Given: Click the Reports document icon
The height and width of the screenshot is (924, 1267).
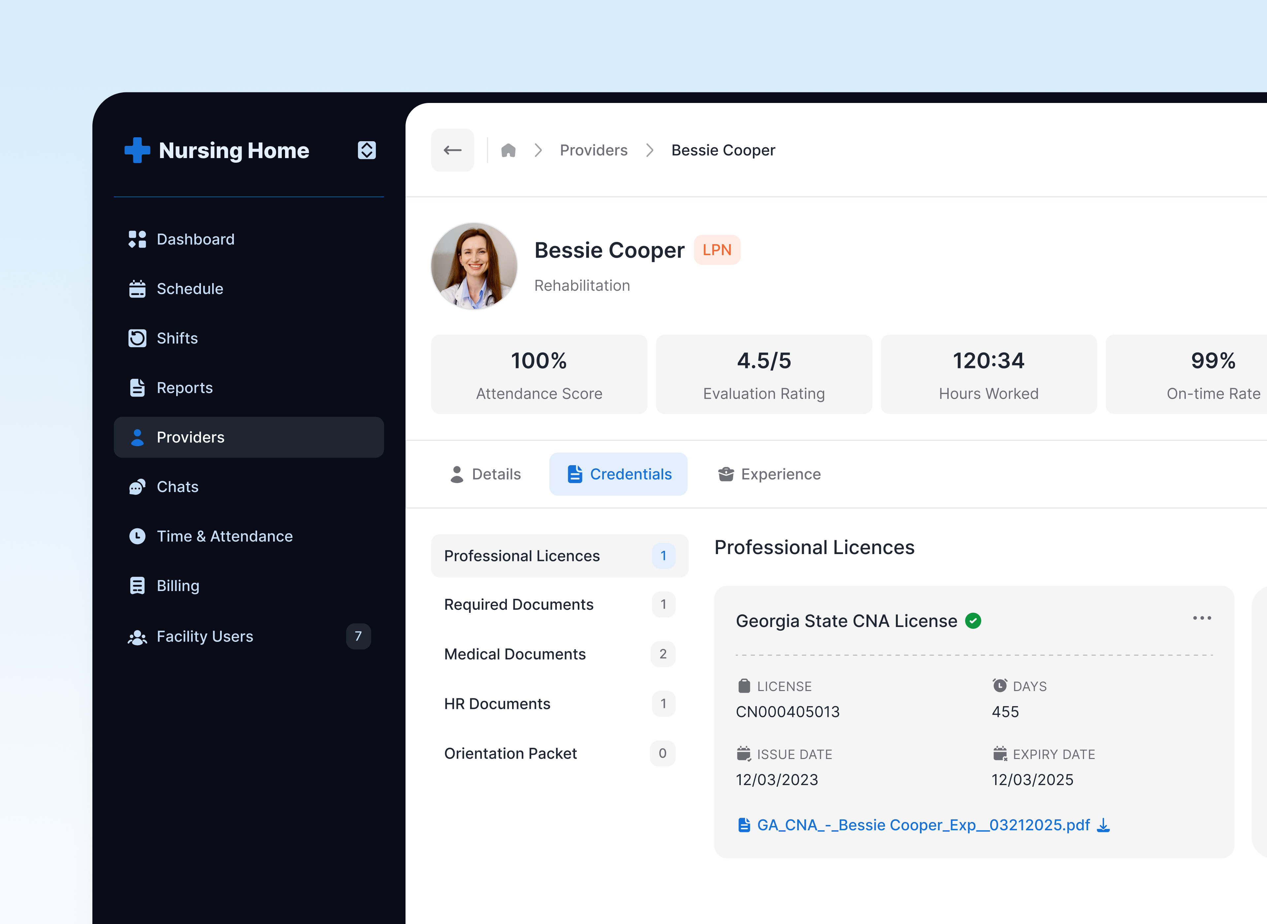Looking at the screenshot, I should pyautogui.click(x=137, y=388).
